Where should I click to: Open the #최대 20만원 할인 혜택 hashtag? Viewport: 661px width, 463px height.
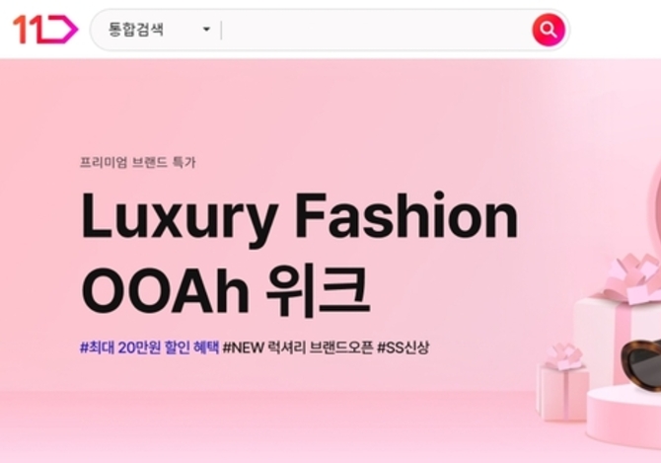[149, 347]
